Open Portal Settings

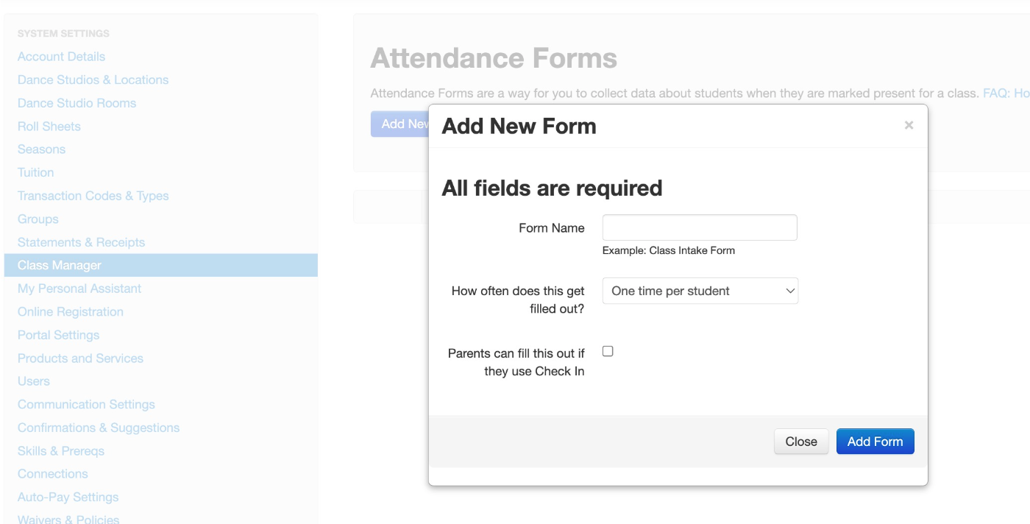pos(58,335)
